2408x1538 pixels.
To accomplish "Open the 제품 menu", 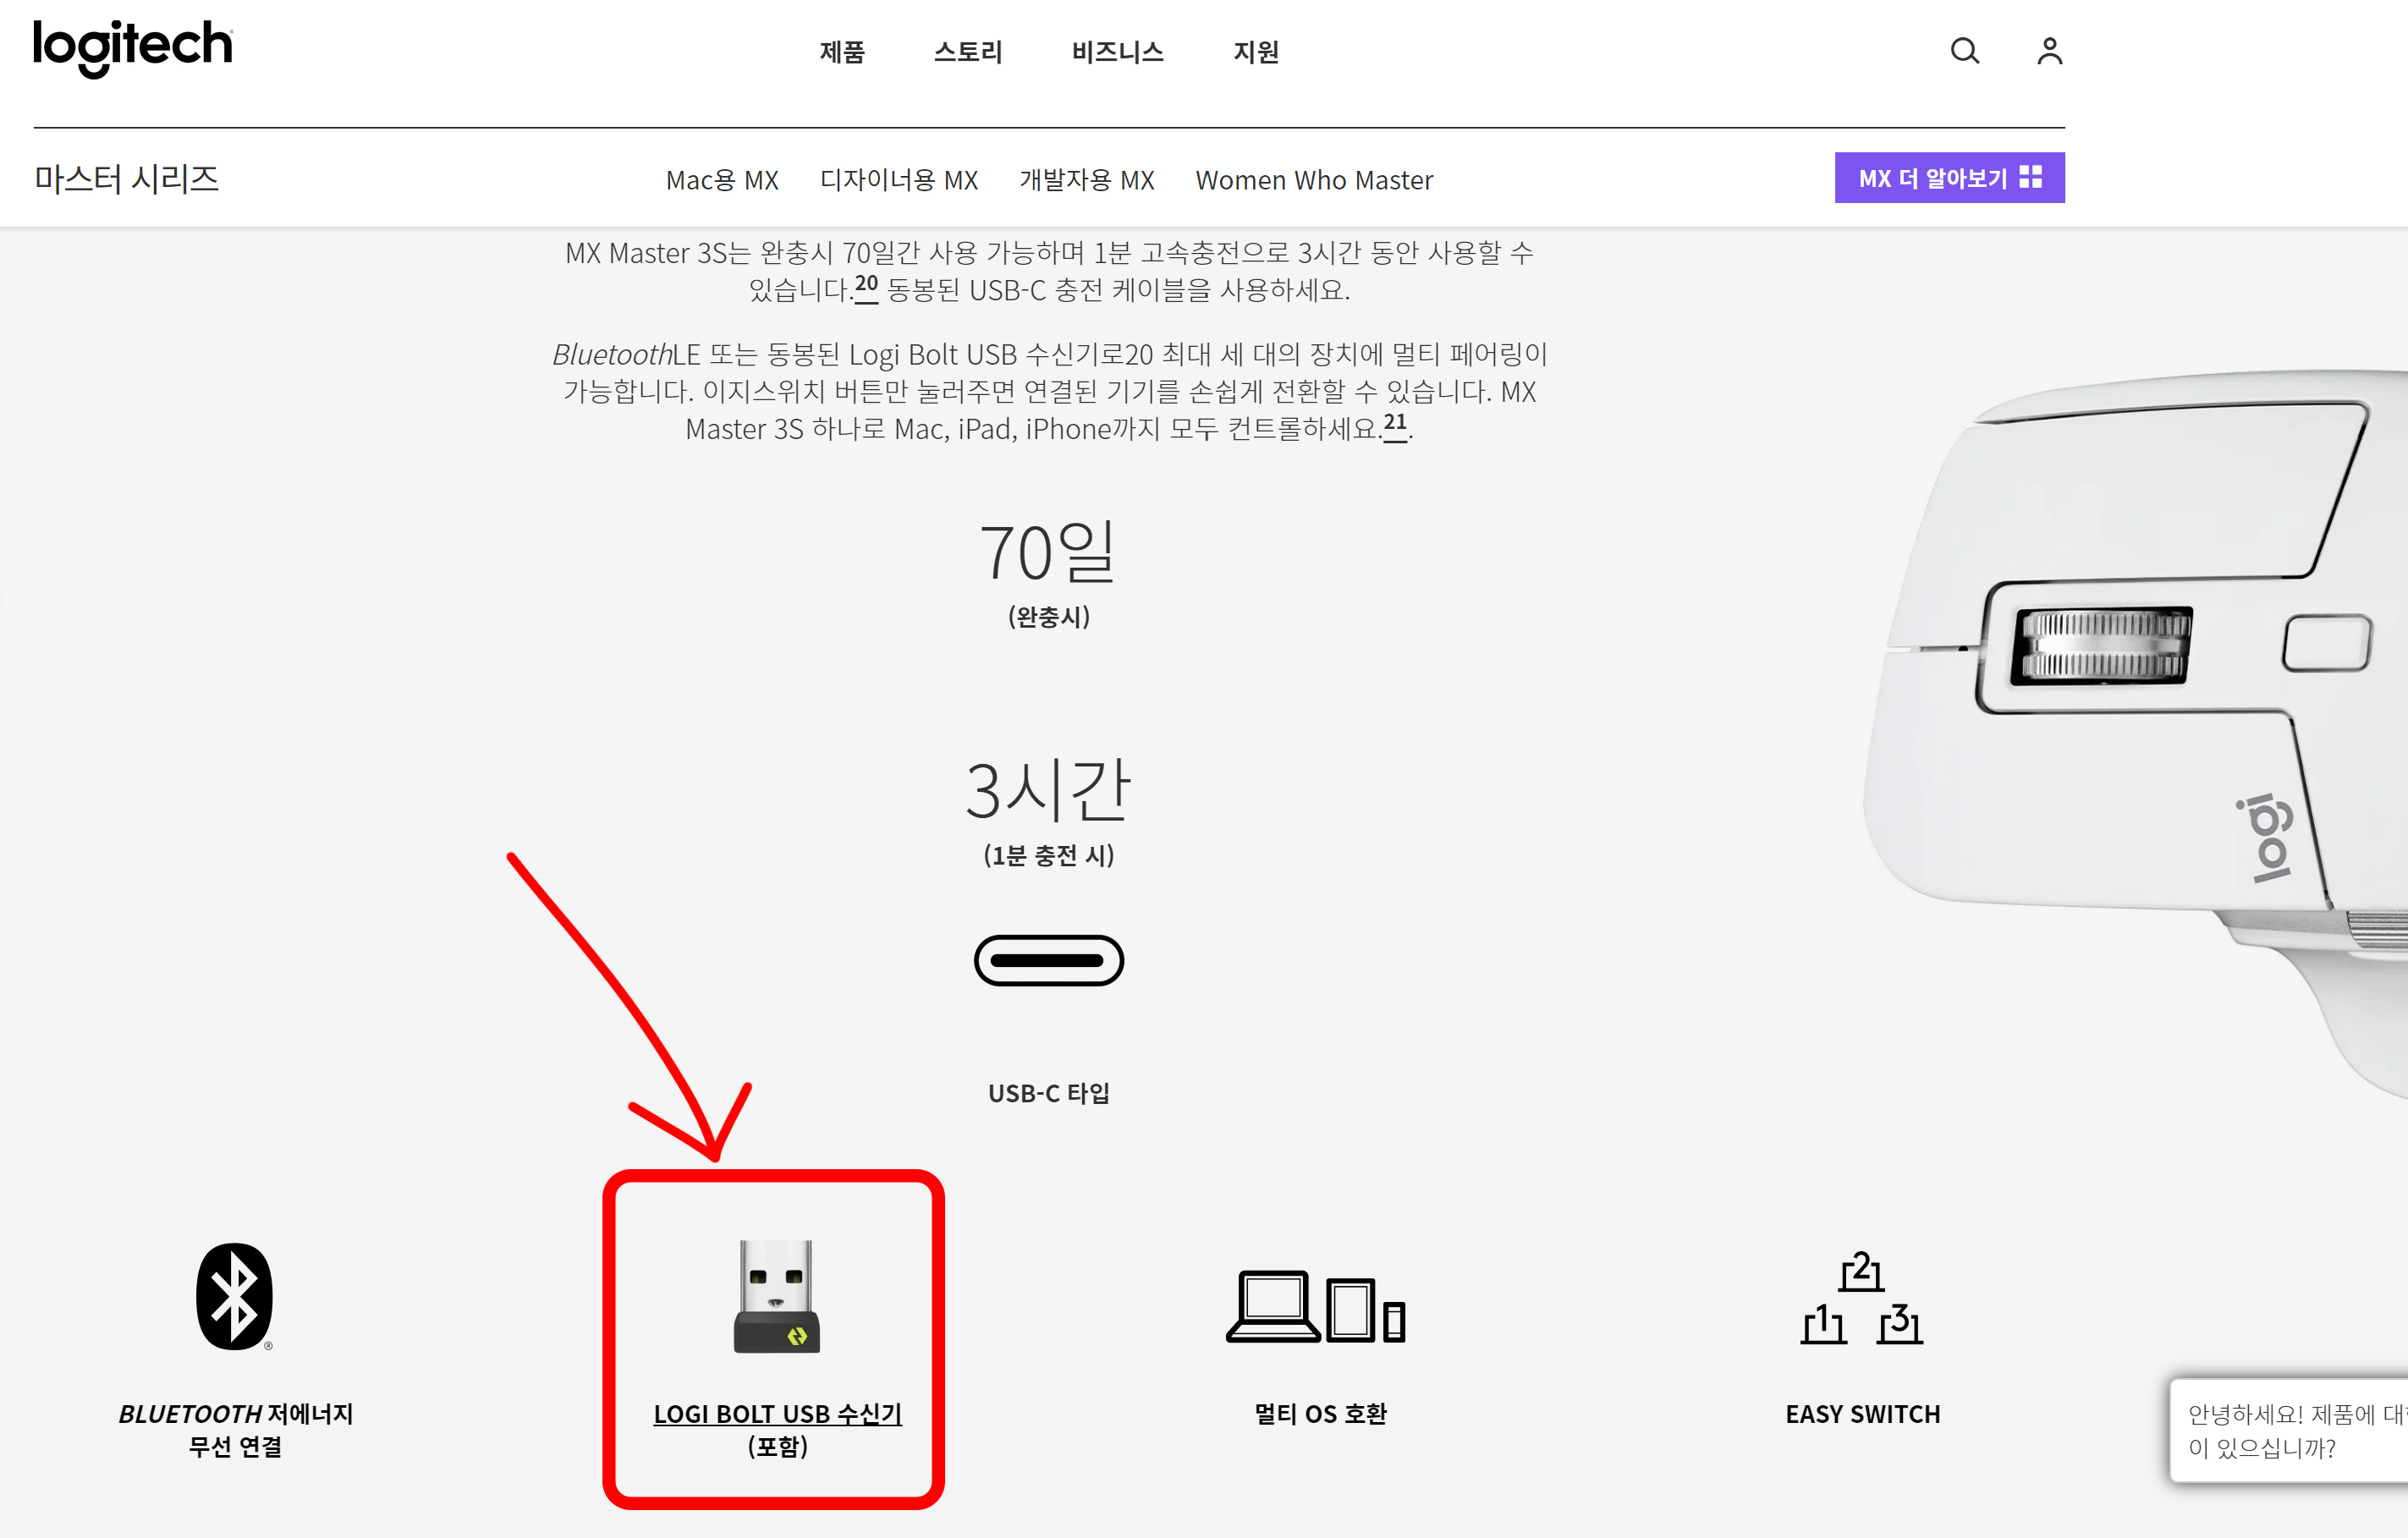I will (841, 52).
